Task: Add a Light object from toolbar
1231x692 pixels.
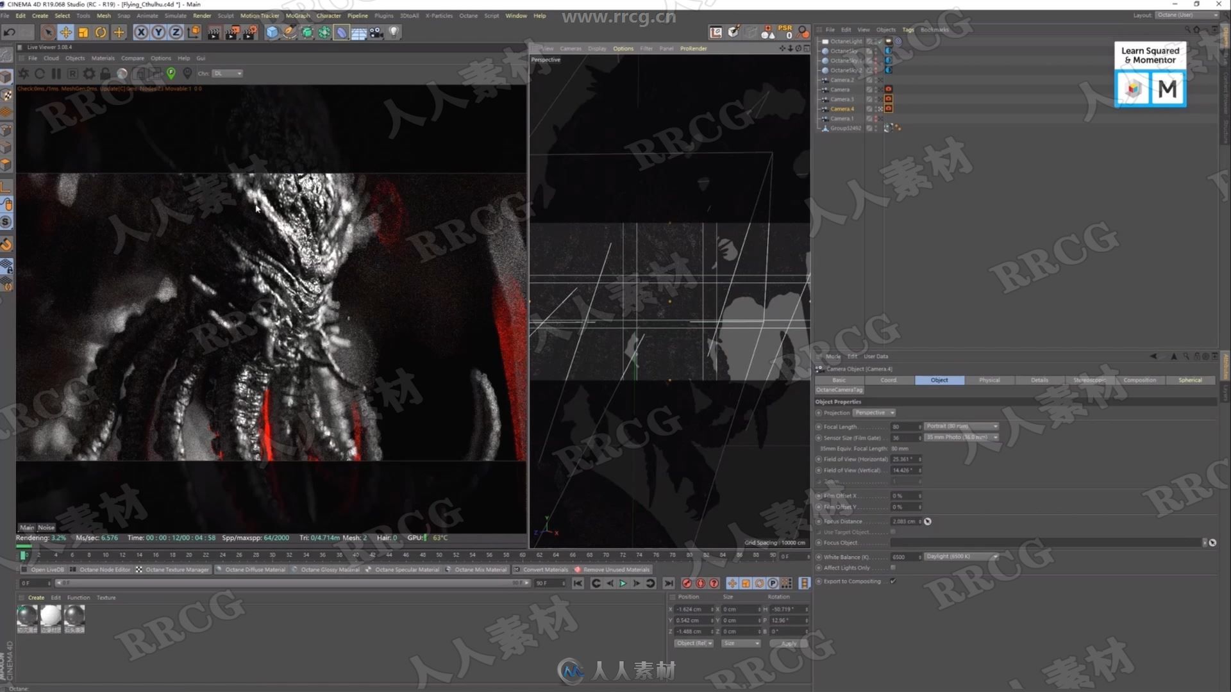Action: pyautogui.click(x=394, y=32)
